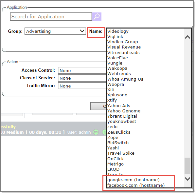
Task: Select VitruvianLeads entry
Action: pyautogui.click(x=123, y=52)
